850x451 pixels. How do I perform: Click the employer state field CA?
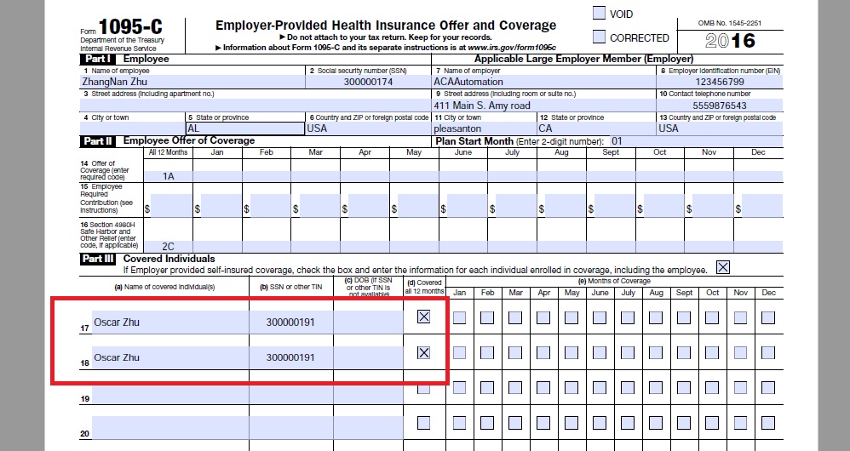pyautogui.click(x=596, y=128)
